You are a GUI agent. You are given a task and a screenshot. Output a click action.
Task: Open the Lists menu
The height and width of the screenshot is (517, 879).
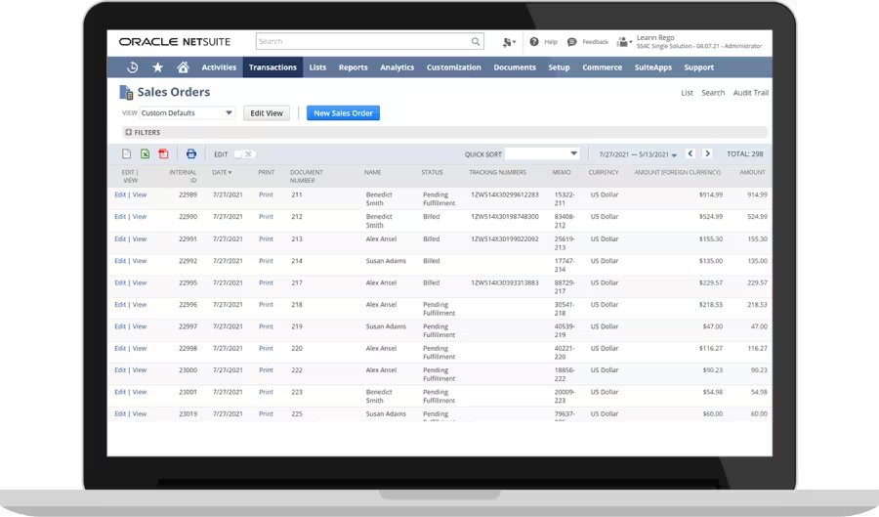click(x=317, y=67)
